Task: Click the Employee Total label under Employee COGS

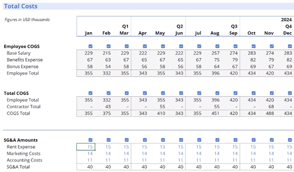Action: coord(23,73)
